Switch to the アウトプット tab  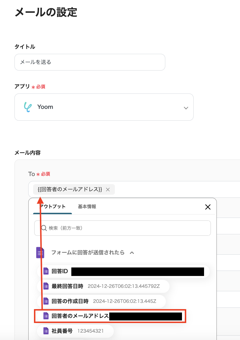coord(52,207)
